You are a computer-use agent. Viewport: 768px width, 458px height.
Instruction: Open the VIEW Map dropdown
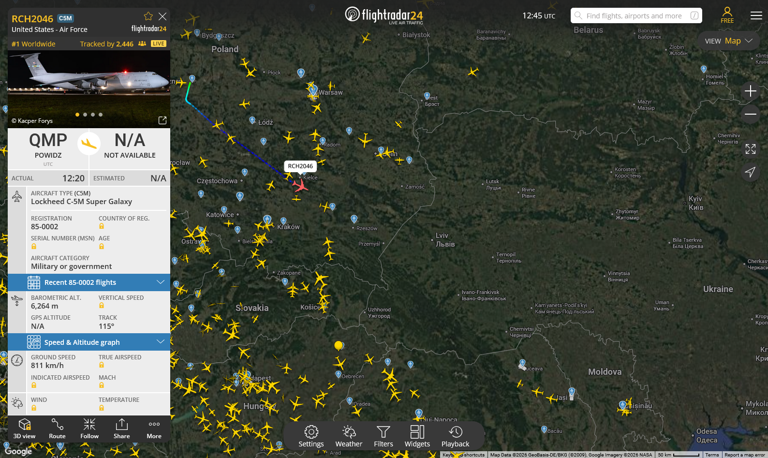tap(729, 41)
